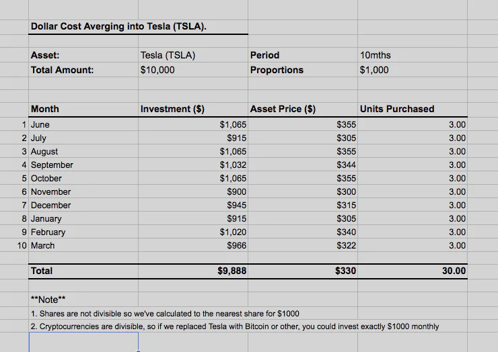Select the February $1,020 investment cell

(x=193, y=232)
